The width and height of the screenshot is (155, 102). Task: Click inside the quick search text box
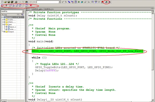point(48,2)
